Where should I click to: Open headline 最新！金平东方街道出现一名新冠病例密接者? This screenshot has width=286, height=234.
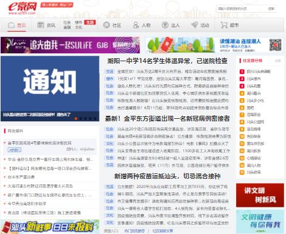(167, 118)
